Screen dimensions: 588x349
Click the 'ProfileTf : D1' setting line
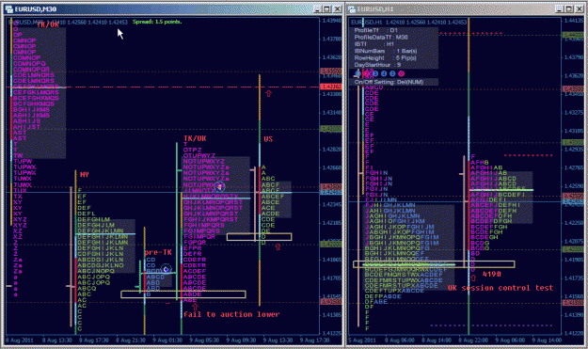pos(375,30)
